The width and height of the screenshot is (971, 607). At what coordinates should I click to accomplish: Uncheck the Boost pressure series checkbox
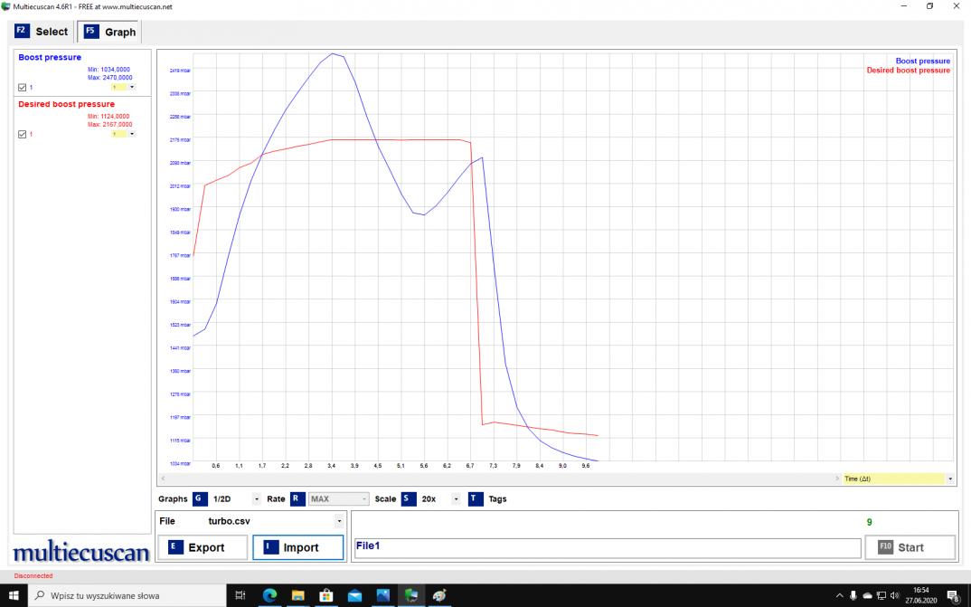23,88
